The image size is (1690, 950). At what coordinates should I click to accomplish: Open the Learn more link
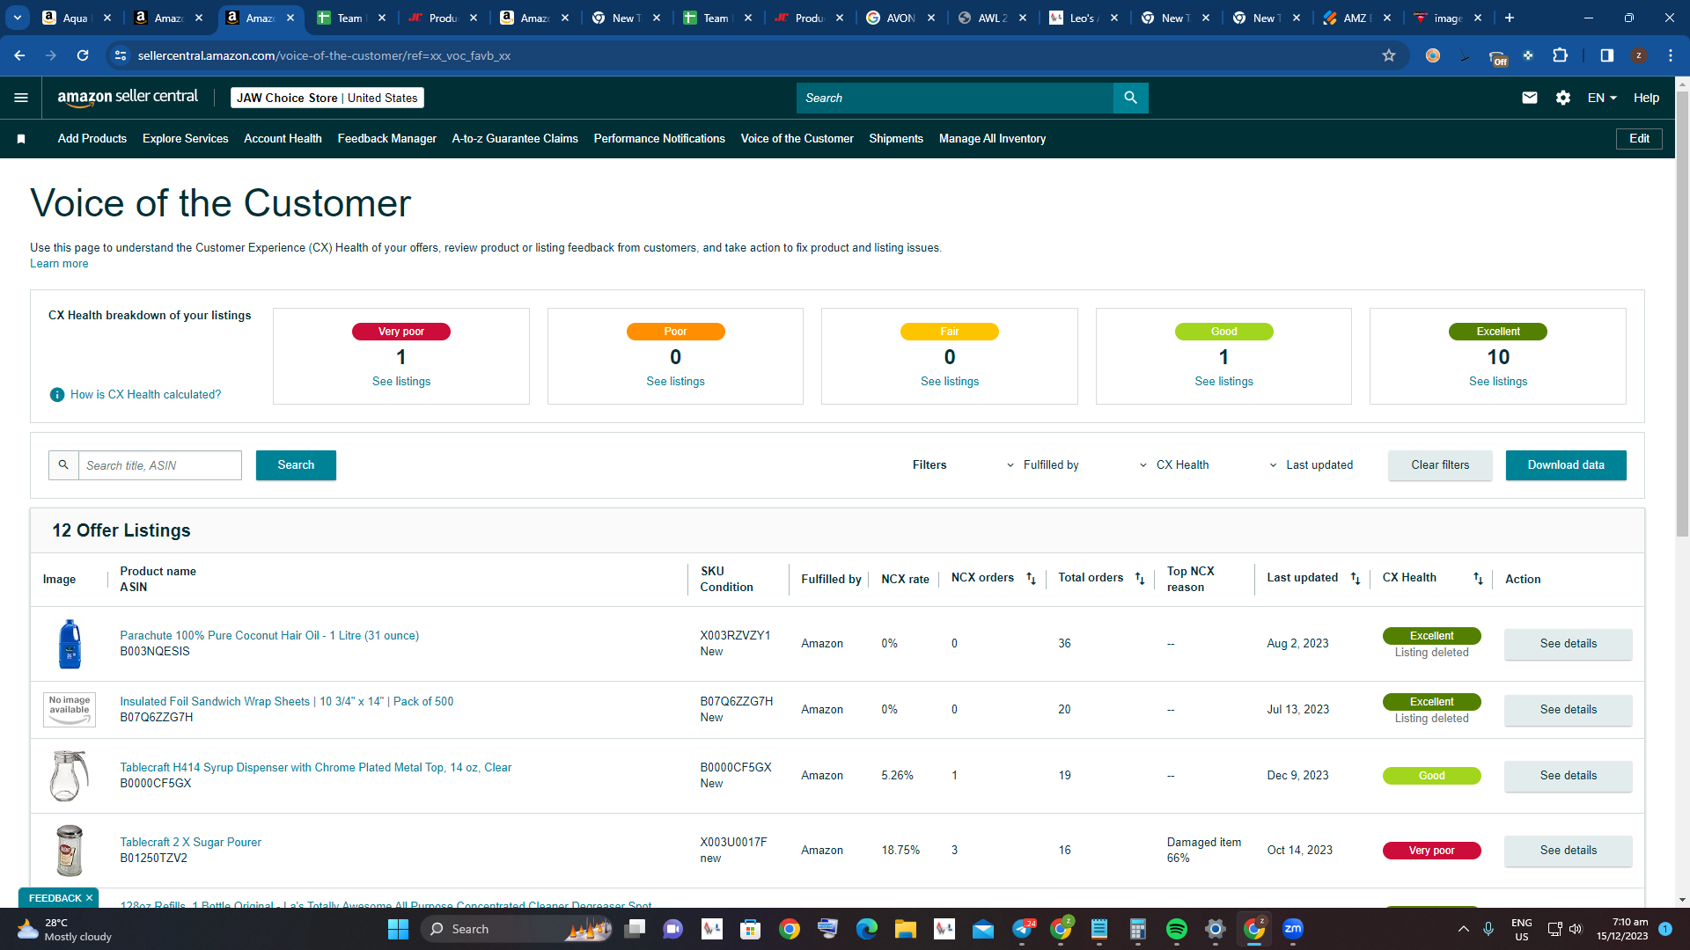click(x=59, y=264)
